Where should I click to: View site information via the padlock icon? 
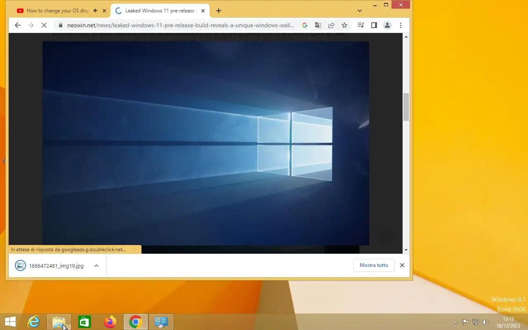[61, 25]
